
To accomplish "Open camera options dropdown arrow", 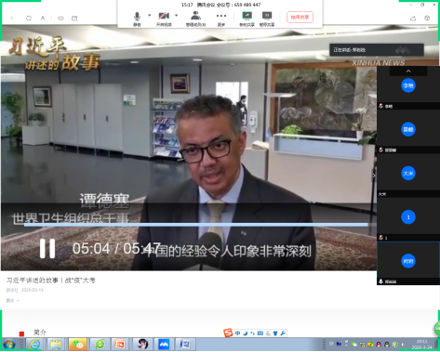I will point(176,15).
